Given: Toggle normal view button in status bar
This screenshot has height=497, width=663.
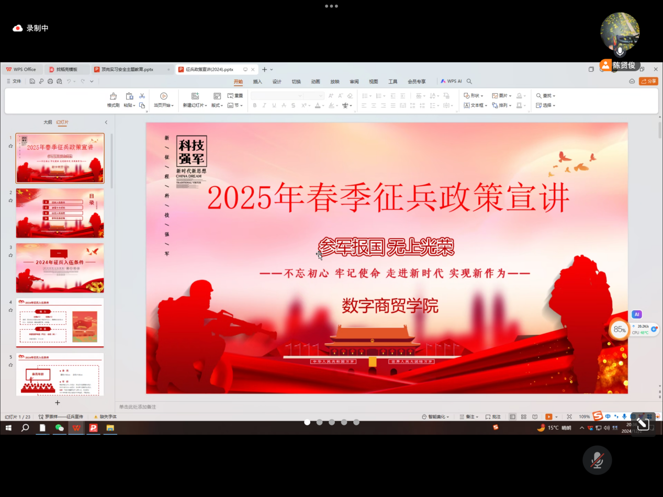Looking at the screenshot, I should click(512, 417).
